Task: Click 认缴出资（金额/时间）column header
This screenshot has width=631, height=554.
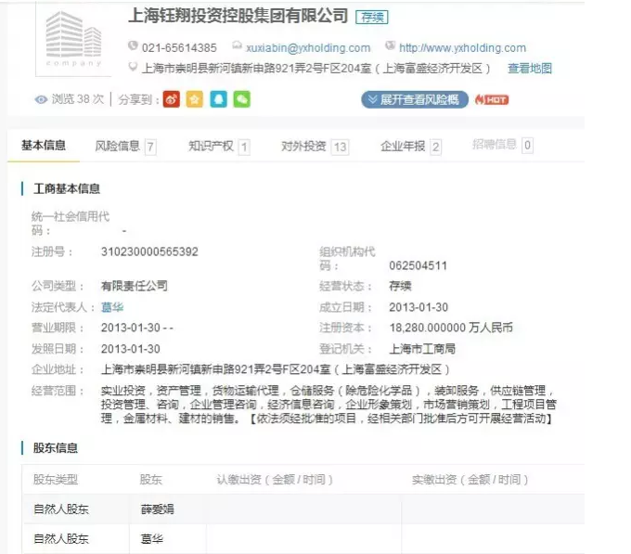Action: tap(275, 480)
